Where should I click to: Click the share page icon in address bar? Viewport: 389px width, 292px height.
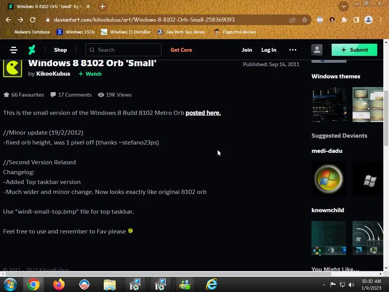tap(293, 20)
